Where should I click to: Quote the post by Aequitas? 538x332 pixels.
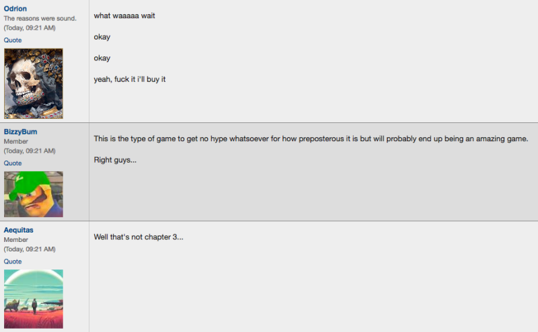tap(13, 261)
